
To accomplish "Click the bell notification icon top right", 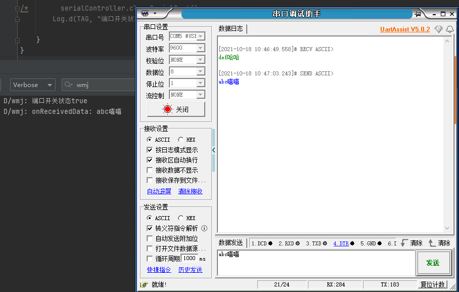I will pyautogui.click(x=450, y=29).
